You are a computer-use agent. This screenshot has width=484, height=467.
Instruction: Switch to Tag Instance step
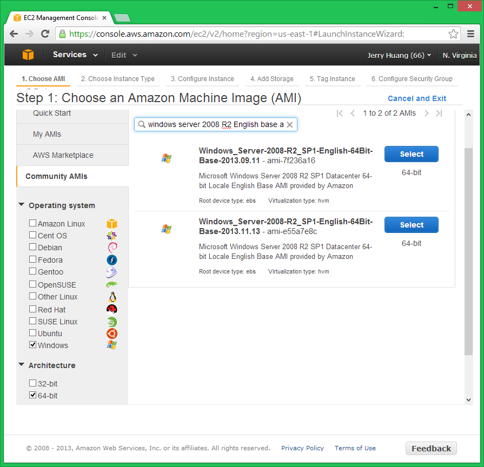pos(332,79)
